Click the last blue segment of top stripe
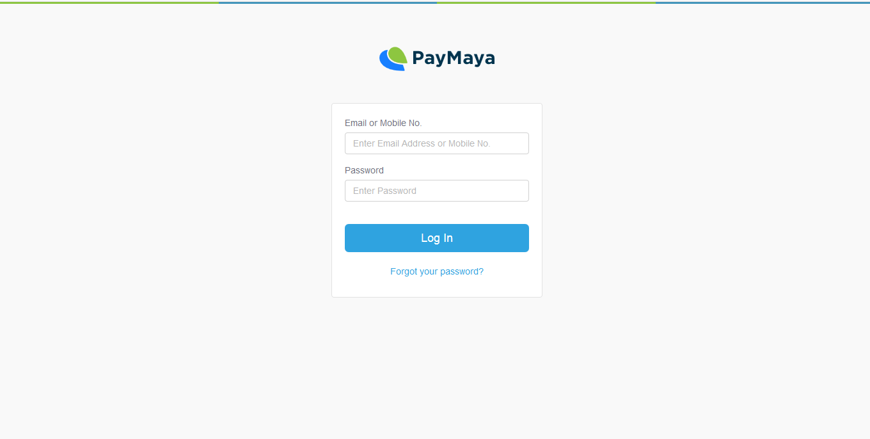This screenshot has height=439, width=870. pyautogui.click(x=763, y=2)
